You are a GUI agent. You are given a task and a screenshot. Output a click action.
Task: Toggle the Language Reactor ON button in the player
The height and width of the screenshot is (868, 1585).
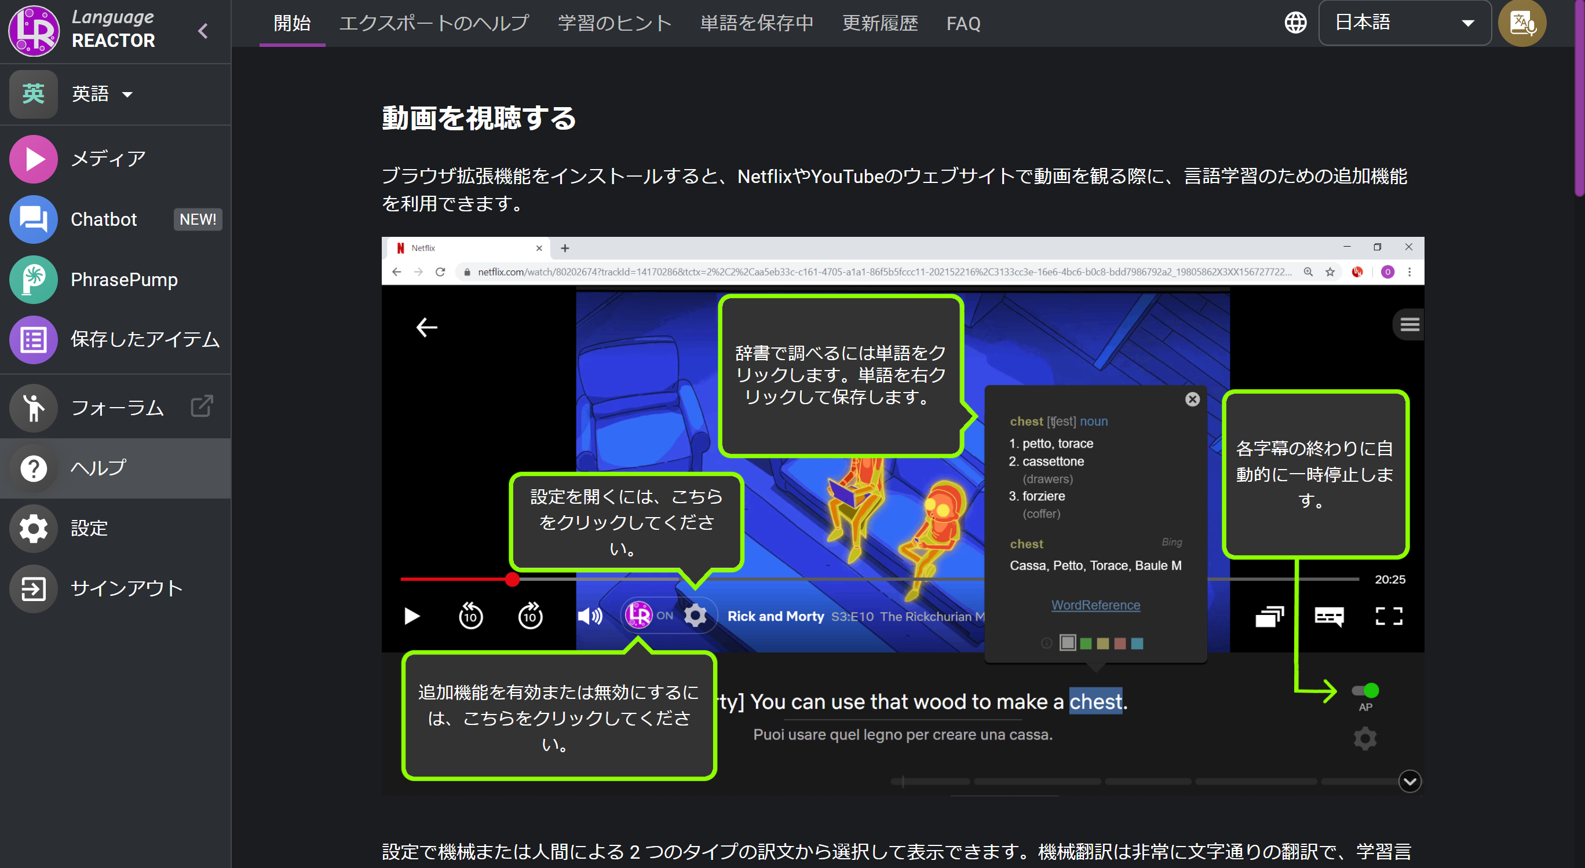(x=648, y=614)
